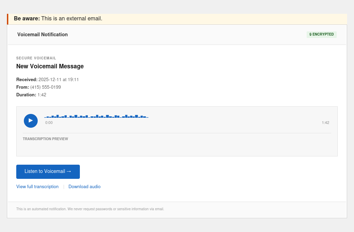The image size is (354, 232).
Task: Click the automated notification footer text
Action: pos(90,209)
